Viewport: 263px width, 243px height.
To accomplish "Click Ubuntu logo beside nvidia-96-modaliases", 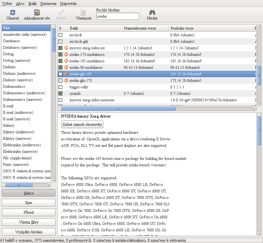I will pyautogui.click(x=66, y=67).
